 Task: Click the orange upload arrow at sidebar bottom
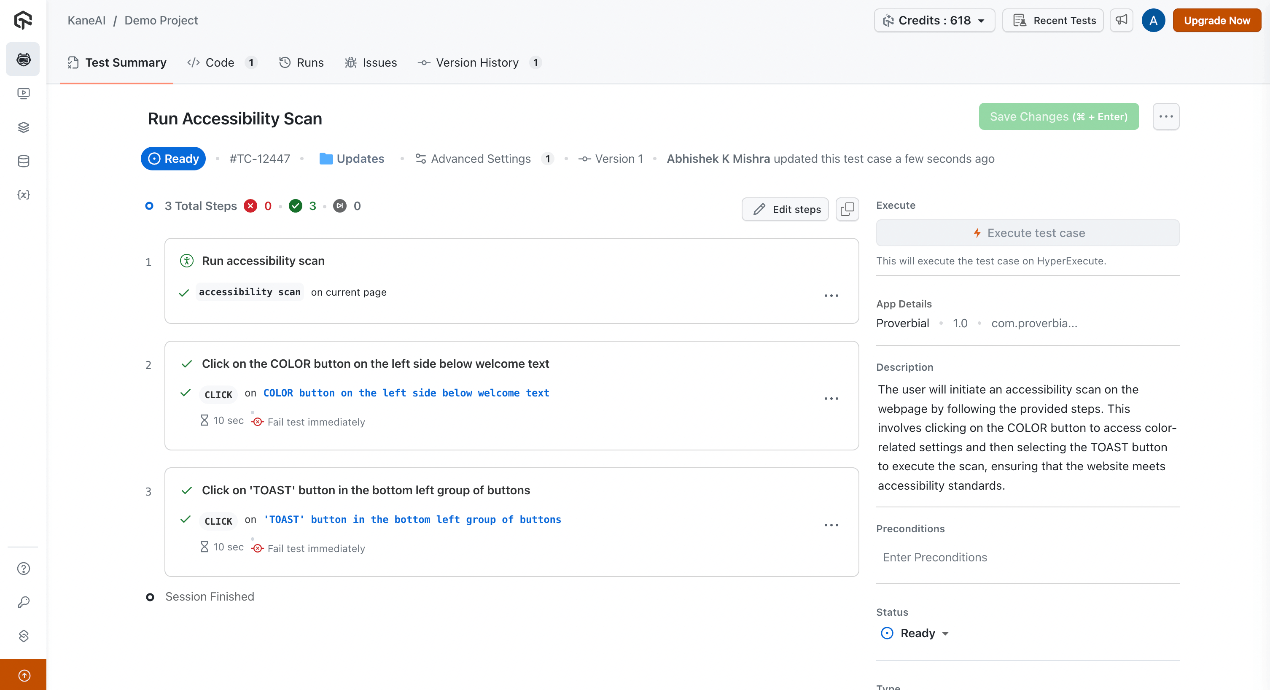coord(23,674)
